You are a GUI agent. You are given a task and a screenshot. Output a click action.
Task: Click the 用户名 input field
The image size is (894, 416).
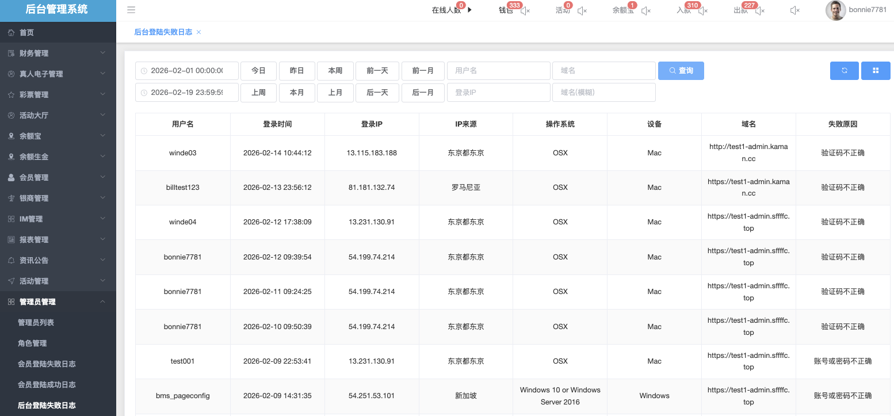[498, 71]
